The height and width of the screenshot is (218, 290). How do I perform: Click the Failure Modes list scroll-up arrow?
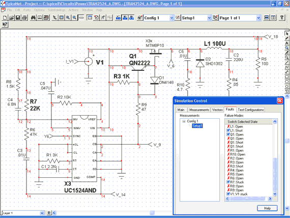click(x=275, y=122)
